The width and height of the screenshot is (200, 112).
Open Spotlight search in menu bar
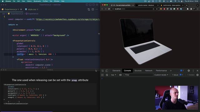179,1
